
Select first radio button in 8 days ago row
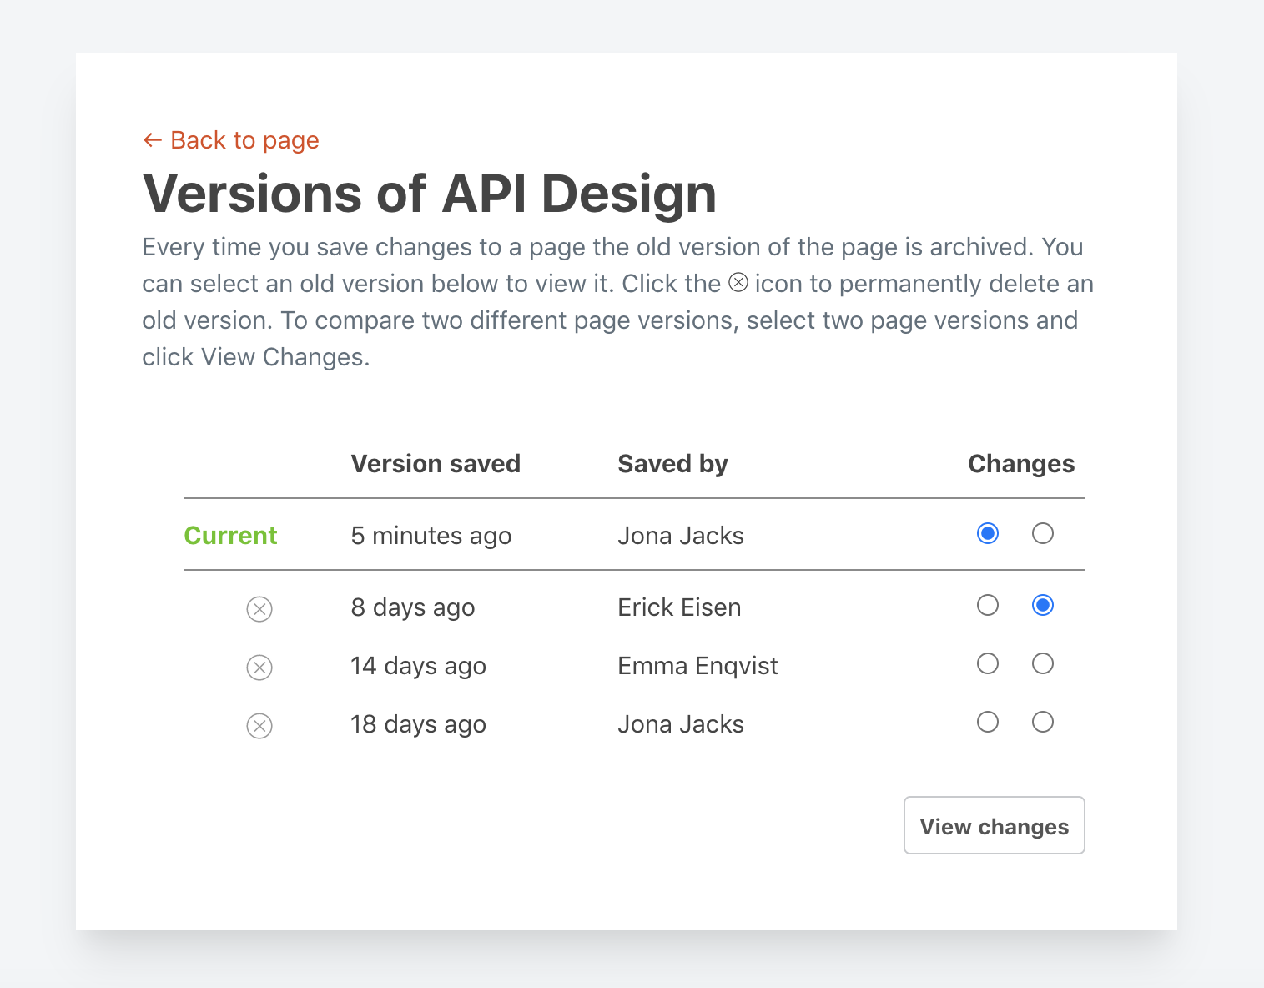pos(988,605)
